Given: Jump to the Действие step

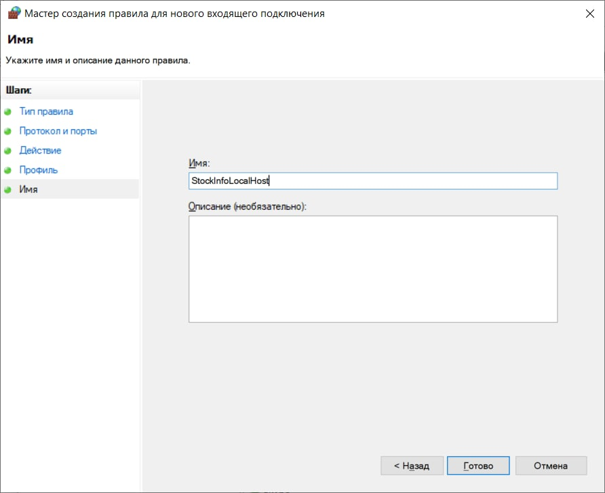Looking at the screenshot, I should pos(40,151).
